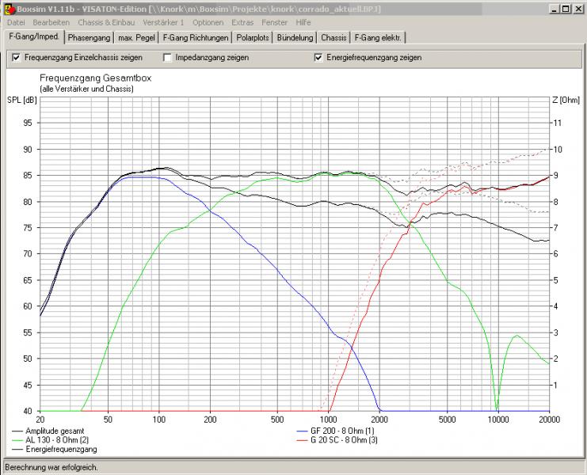Switch to the Phasengang tab

tap(88, 37)
